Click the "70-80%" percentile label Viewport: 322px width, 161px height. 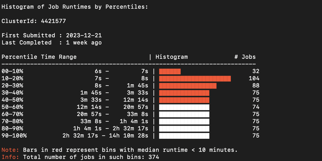[x=12, y=121]
